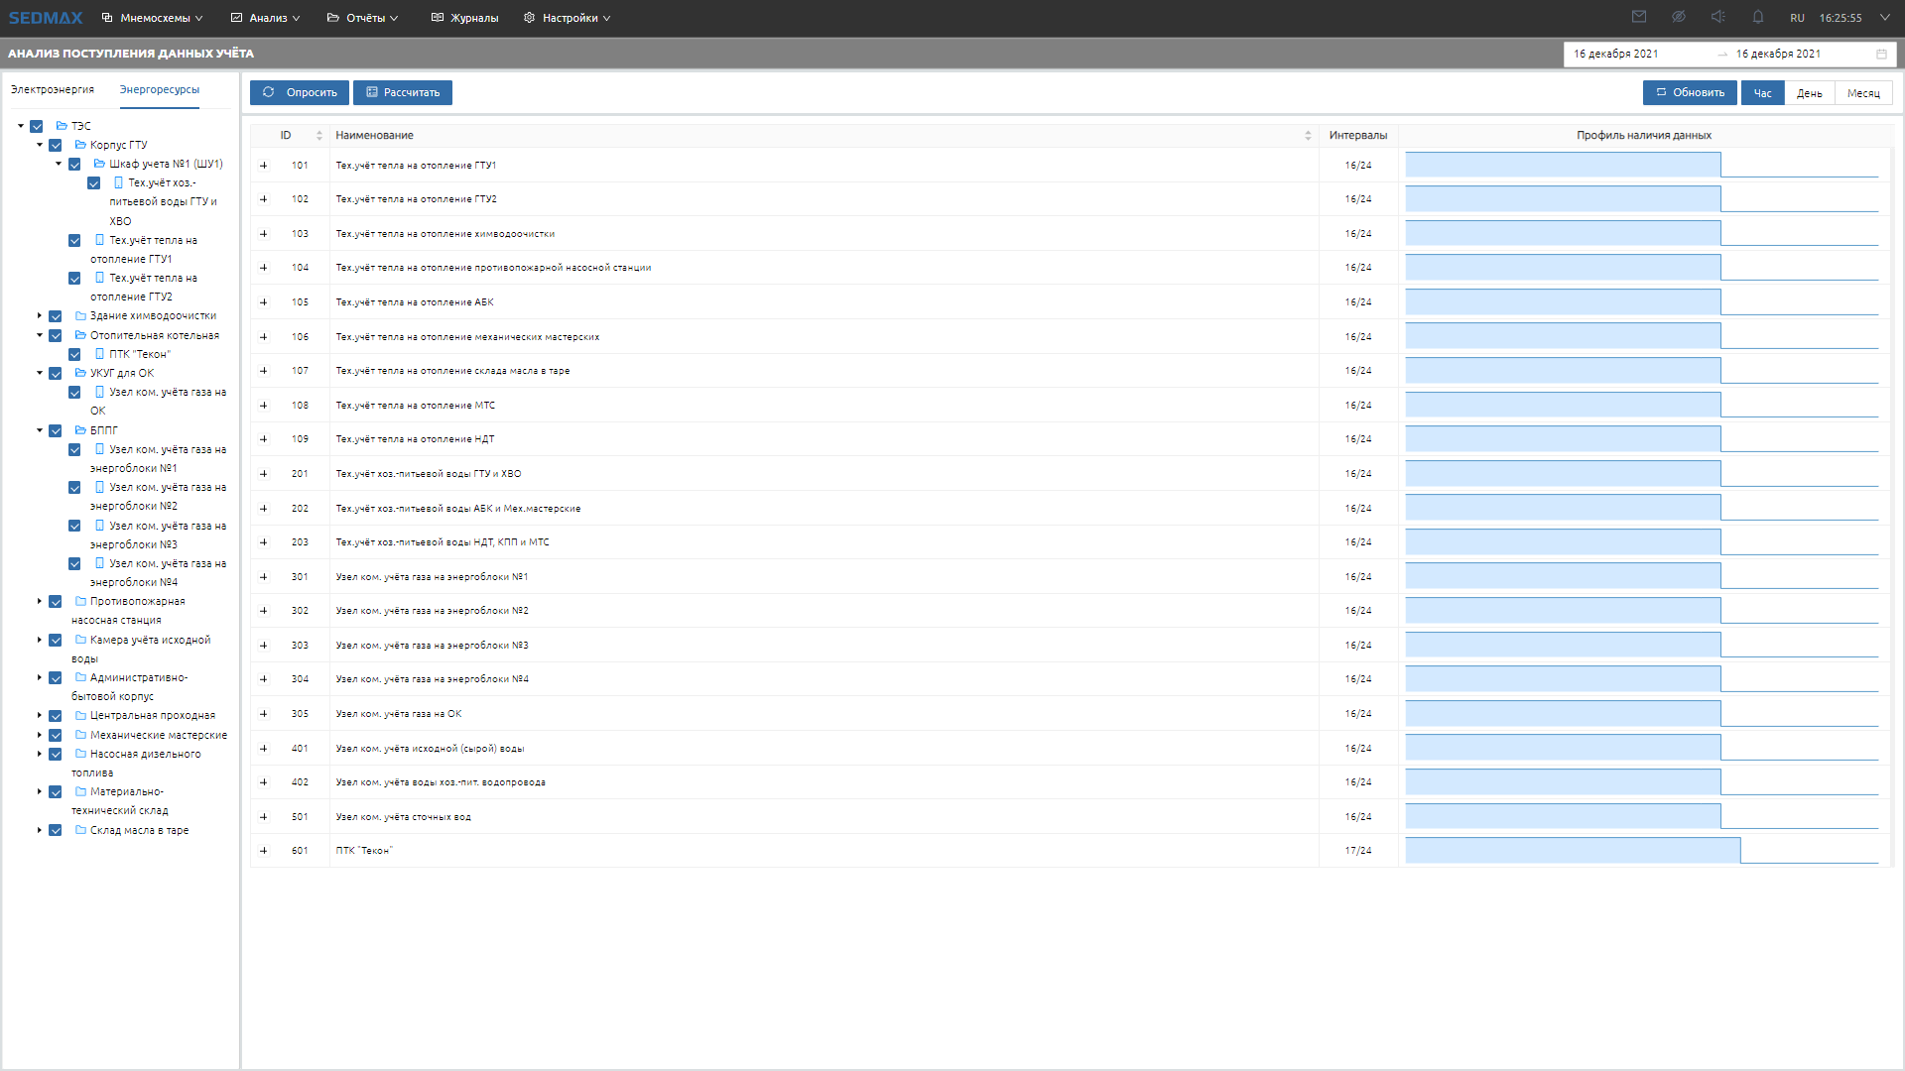Open the Мнемосхемы dropdown menu
This screenshot has width=1905, height=1071.
[153, 18]
